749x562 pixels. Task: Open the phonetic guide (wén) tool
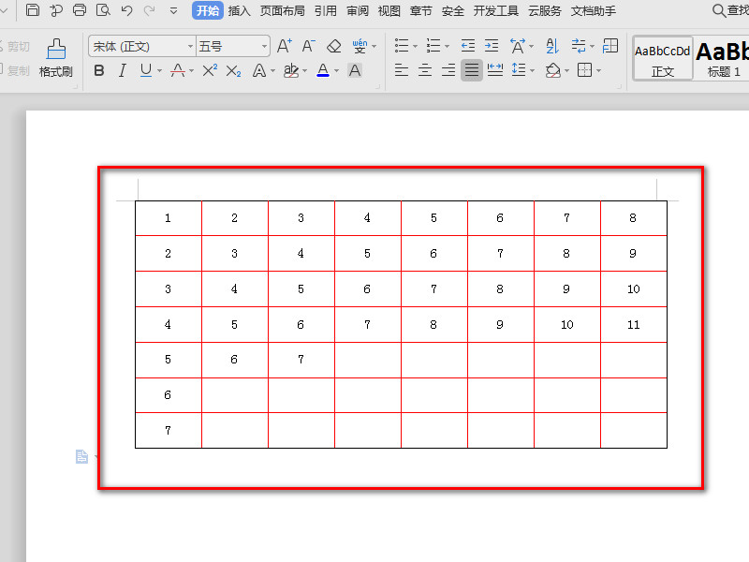(360, 46)
